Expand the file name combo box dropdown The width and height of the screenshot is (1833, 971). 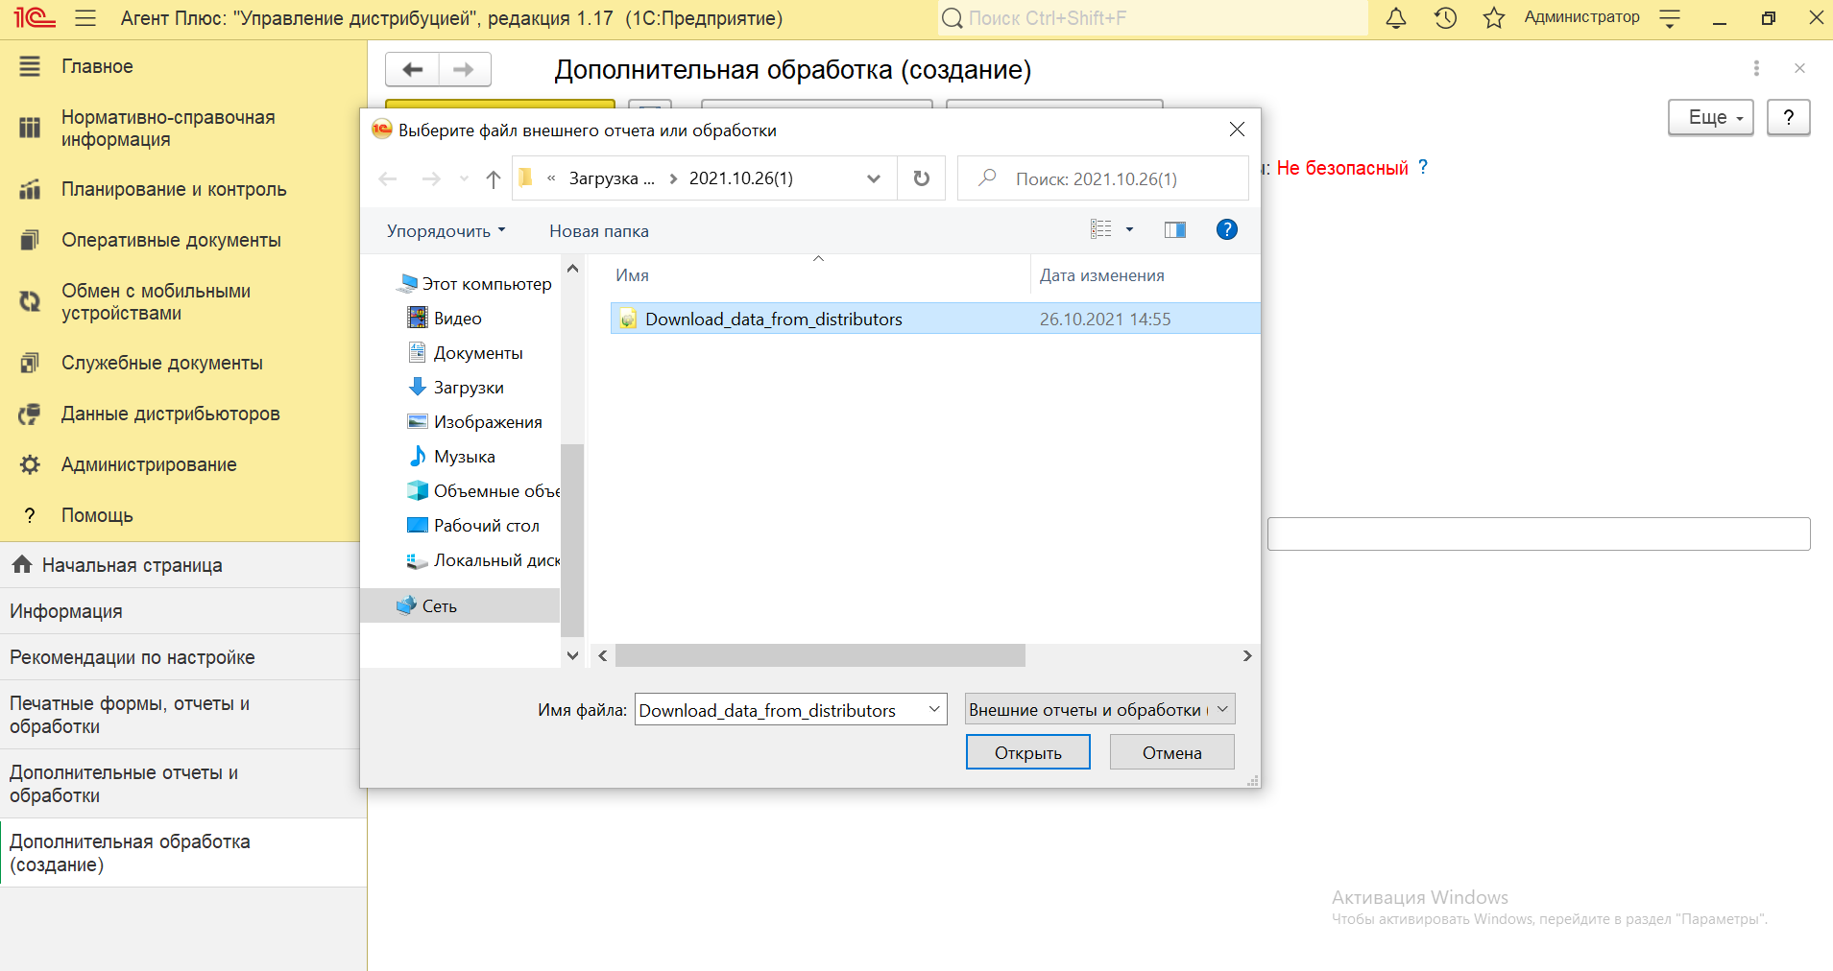(934, 709)
